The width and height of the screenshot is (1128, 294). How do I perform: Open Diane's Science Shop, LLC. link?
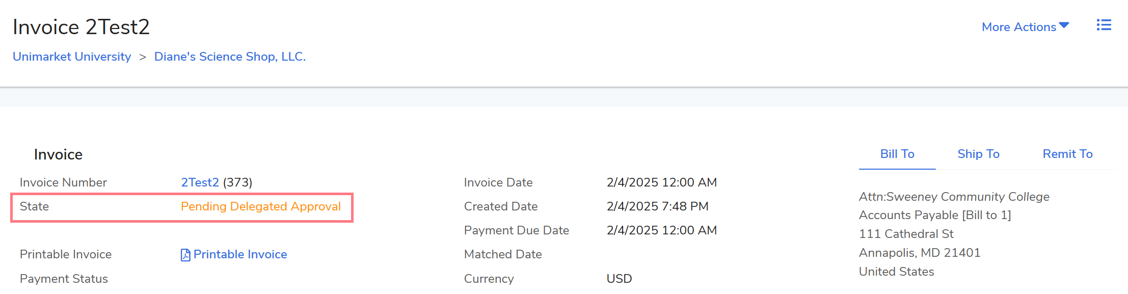tap(230, 57)
